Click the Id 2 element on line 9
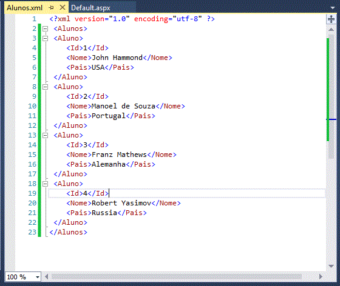The image size is (340, 286). tap(87, 96)
